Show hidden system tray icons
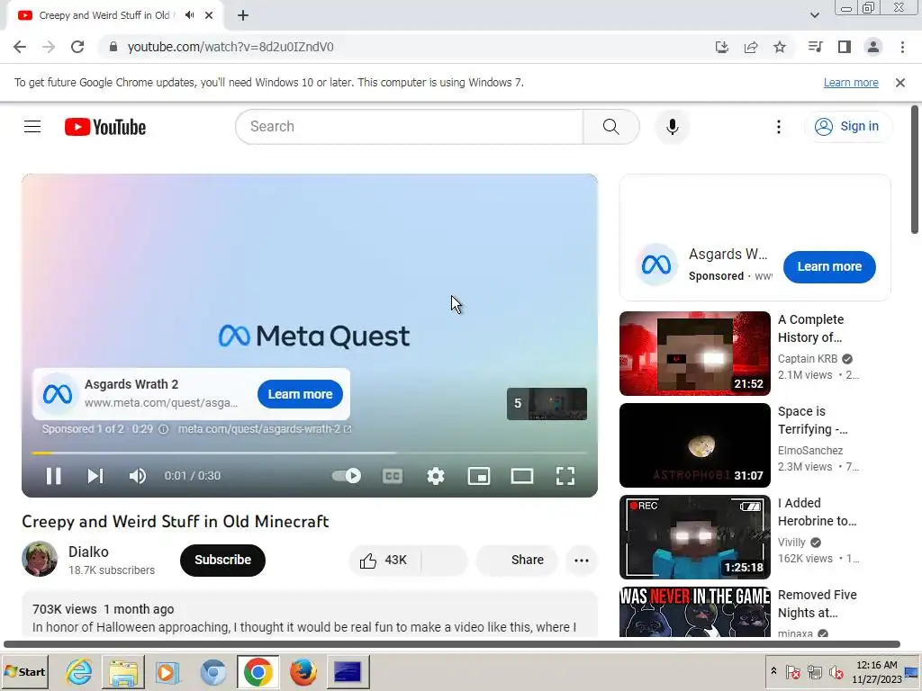 point(773,670)
